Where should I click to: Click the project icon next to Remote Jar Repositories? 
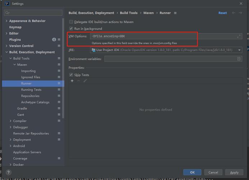pyautogui.click(x=59, y=133)
